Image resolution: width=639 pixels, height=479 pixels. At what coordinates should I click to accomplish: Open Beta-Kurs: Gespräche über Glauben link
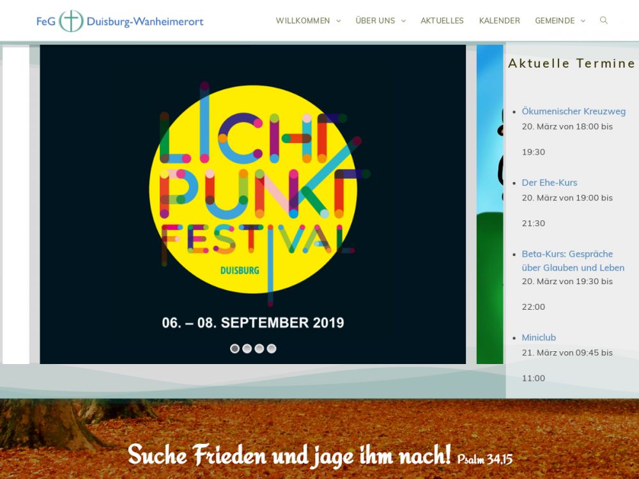pos(573,261)
